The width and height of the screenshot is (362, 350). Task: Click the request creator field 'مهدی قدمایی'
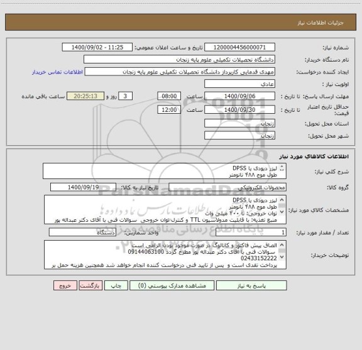(x=180, y=72)
